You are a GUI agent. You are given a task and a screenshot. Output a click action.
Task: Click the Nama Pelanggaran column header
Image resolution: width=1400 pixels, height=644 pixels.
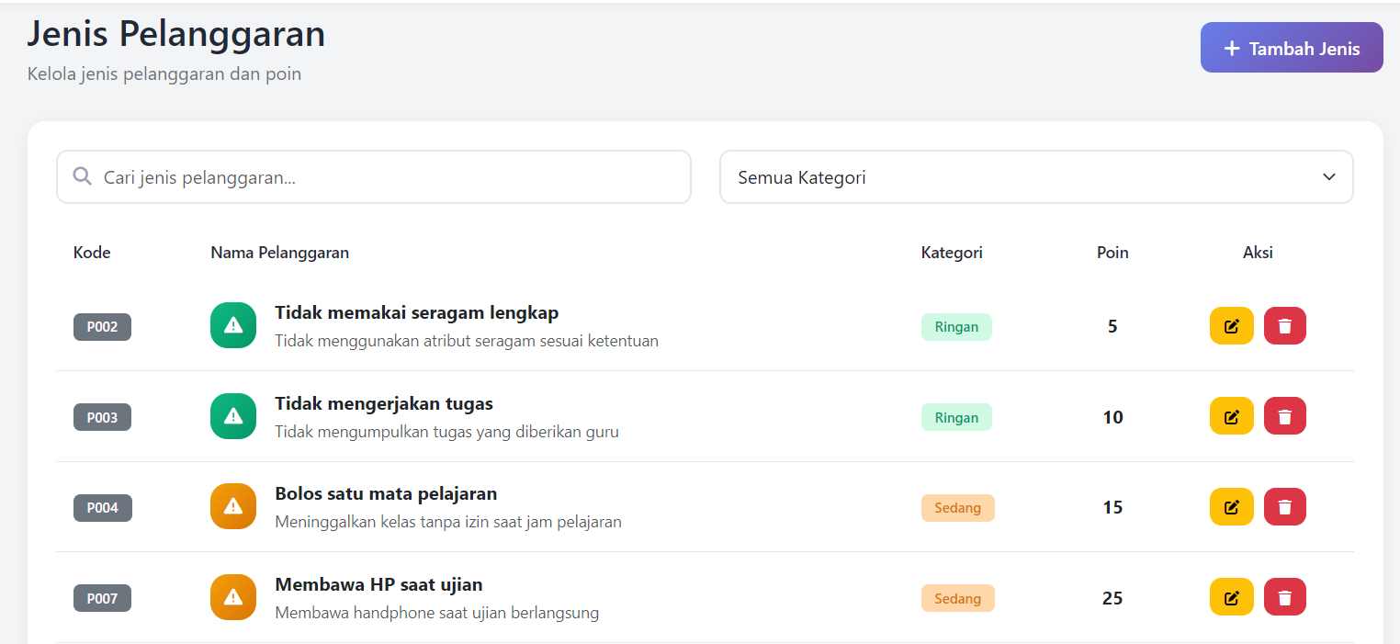tap(279, 253)
